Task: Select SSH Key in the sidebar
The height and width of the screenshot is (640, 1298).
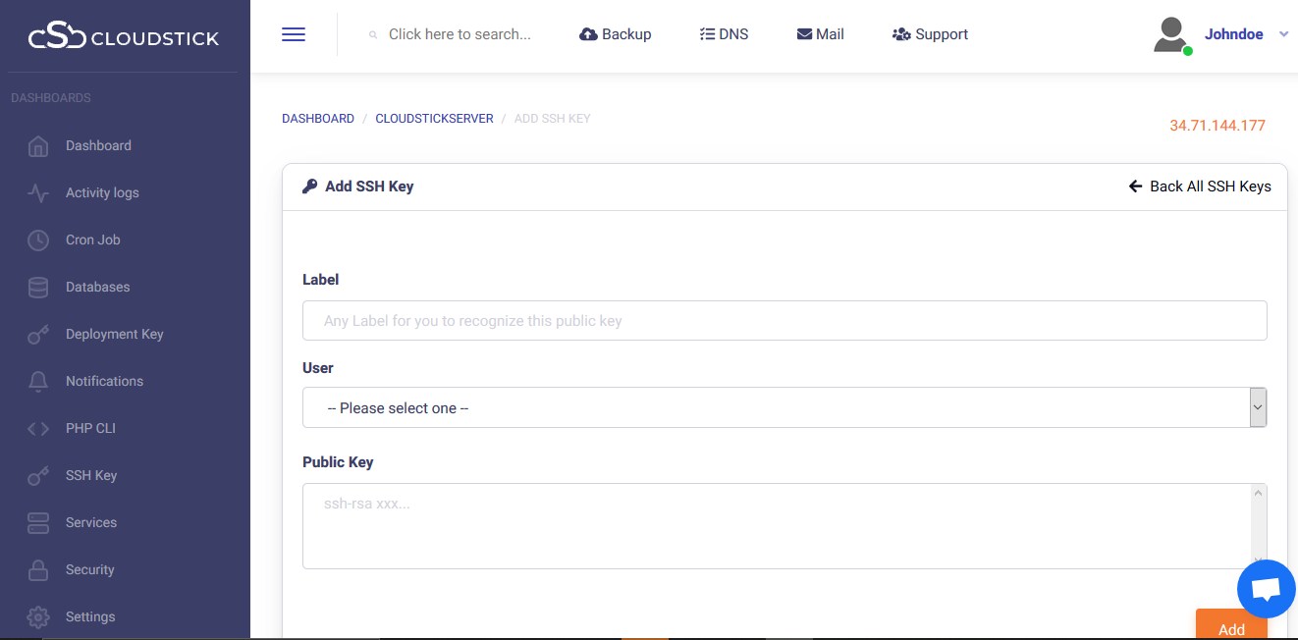Action: [x=91, y=476]
